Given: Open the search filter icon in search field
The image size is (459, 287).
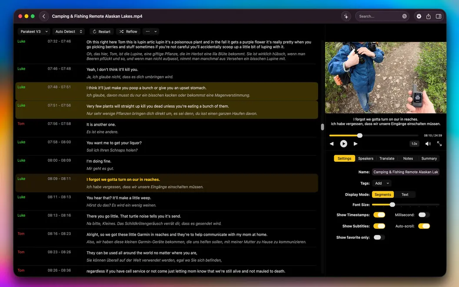Looking at the screenshot, I should [404, 17].
